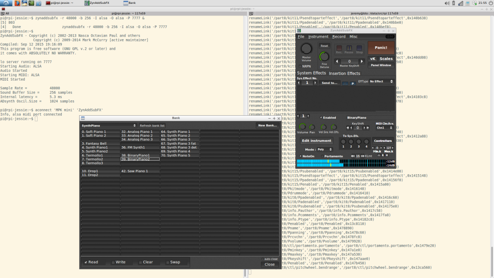Image resolution: width=494 pixels, height=278 pixels.
Task: Open Firefox from the taskbar
Action: point(17,3)
